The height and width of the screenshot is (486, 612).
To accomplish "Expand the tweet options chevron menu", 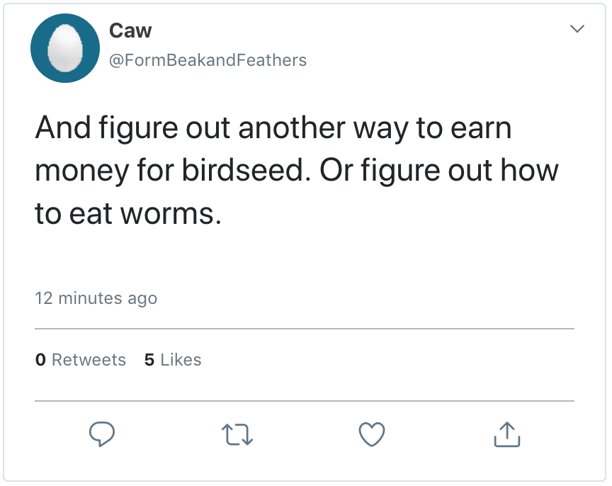I will pyautogui.click(x=577, y=29).
